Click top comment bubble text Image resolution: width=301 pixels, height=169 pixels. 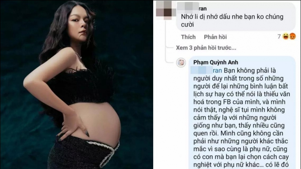232,20
